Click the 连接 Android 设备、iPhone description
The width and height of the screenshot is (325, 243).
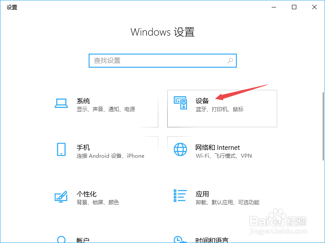(x=110, y=156)
